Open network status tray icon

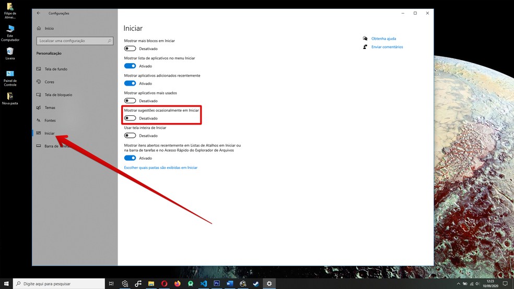tap(471, 284)
